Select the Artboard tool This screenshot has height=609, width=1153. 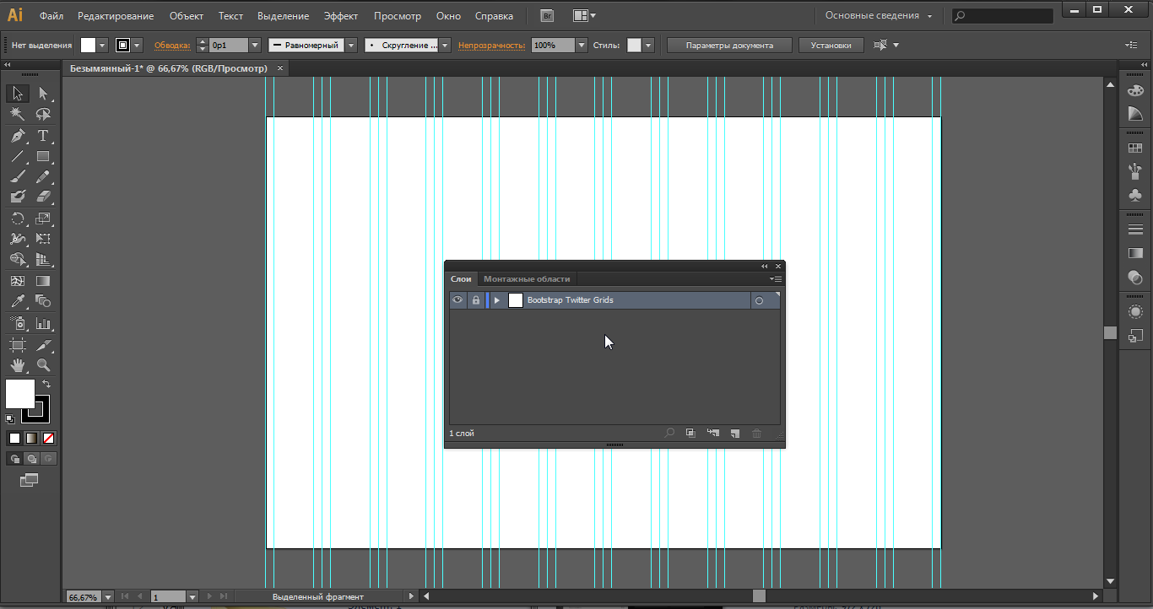(18, 344)
